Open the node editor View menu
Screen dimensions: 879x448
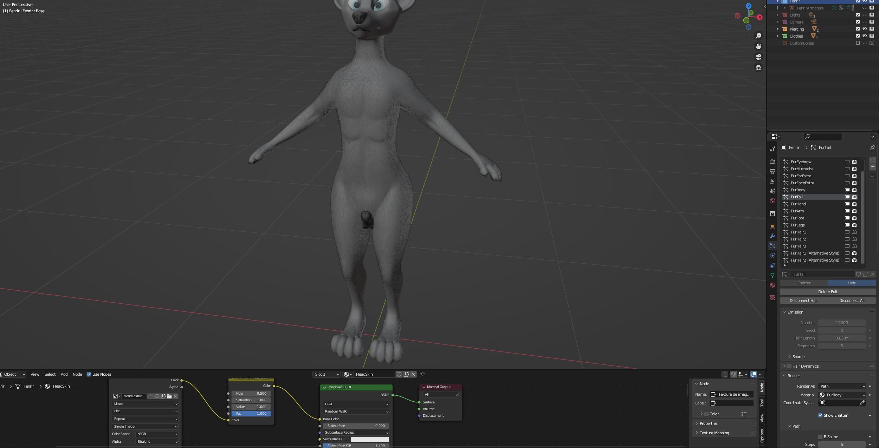[35, 374]
